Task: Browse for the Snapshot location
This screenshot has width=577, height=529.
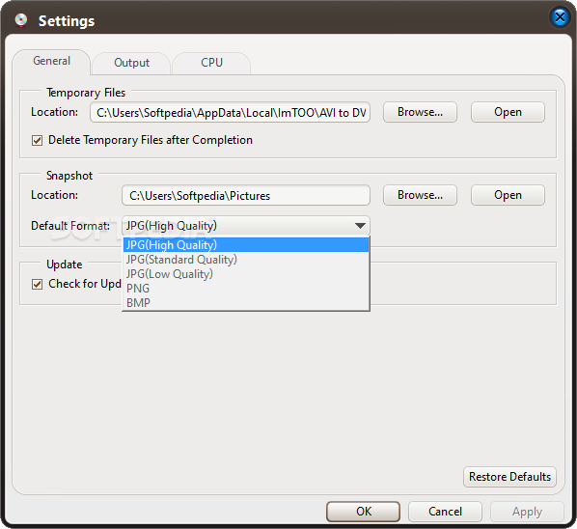Action: (420, 195)
